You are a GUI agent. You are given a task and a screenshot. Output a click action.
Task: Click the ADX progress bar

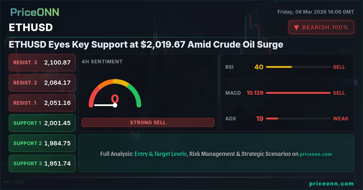tap(272, 119)
